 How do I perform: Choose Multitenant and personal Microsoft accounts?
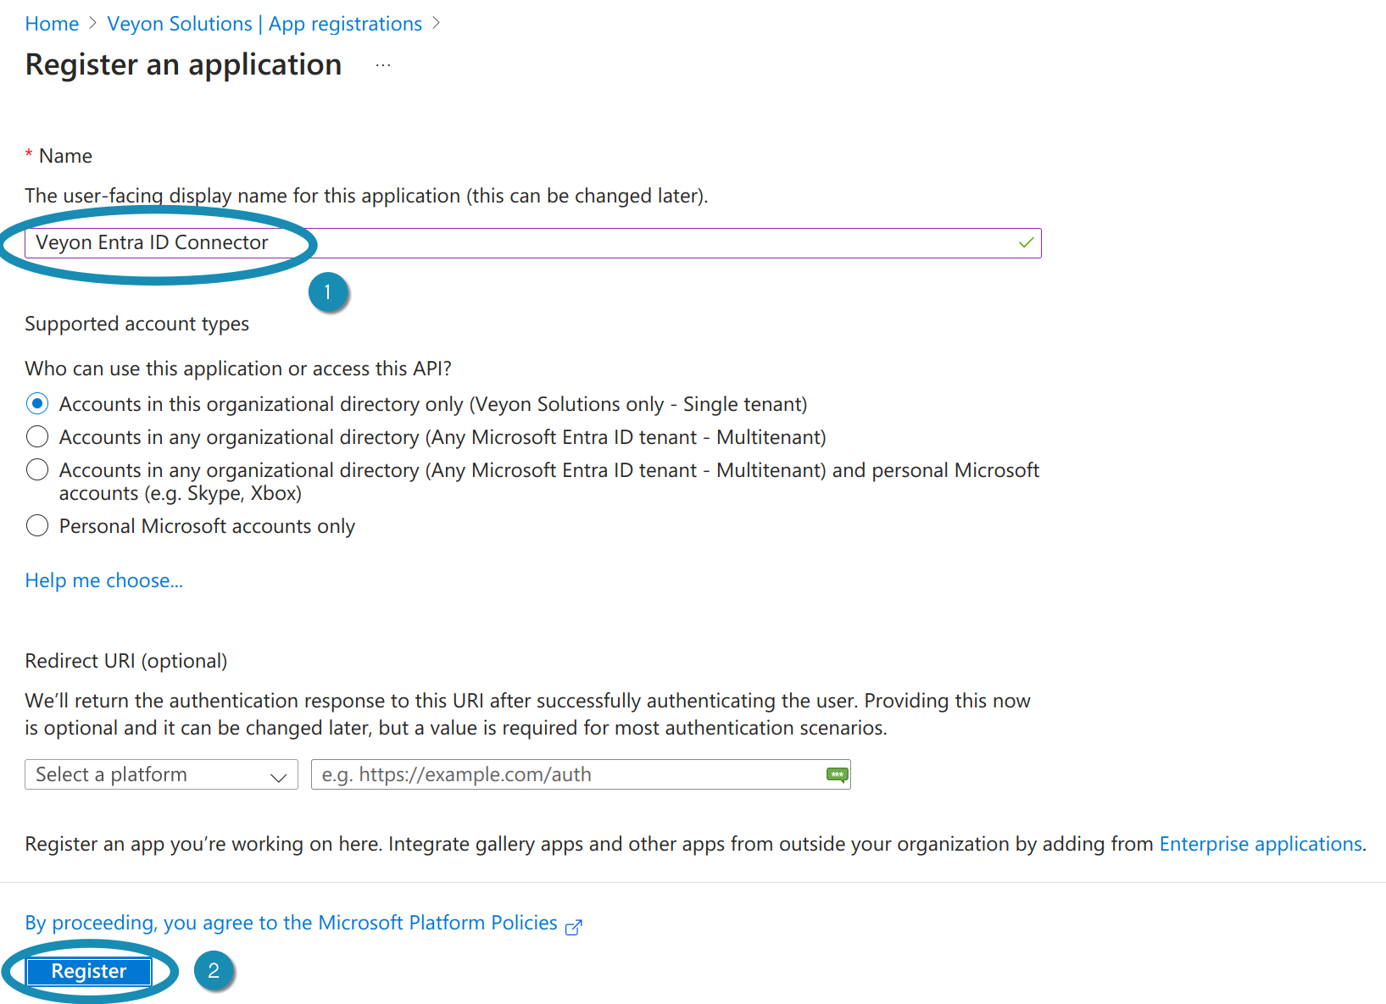[37, 470]
